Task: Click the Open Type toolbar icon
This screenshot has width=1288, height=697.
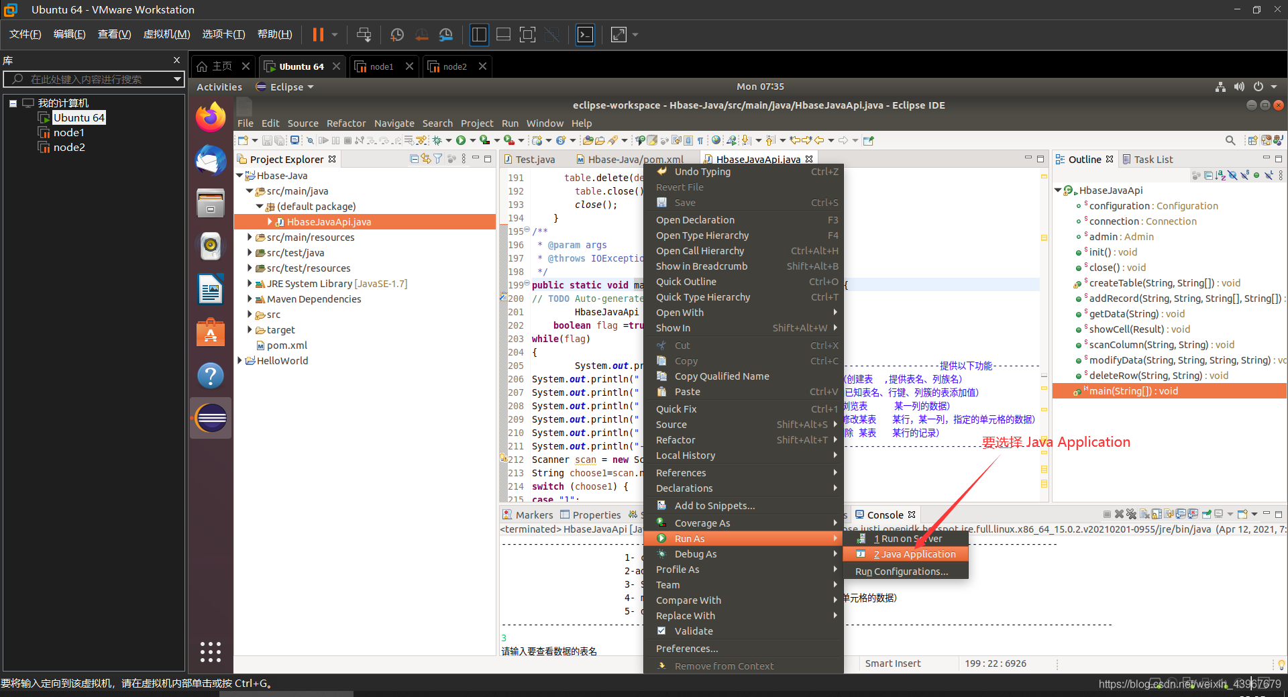Action: tap(588, 140)
